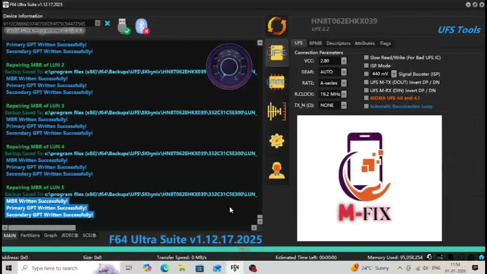
Task: Open the F64 app icon on taskbar
Action: 235,268
